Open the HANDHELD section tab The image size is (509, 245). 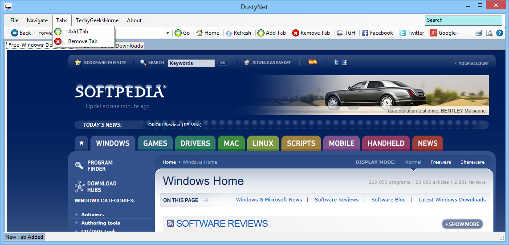tap(386, 143)
